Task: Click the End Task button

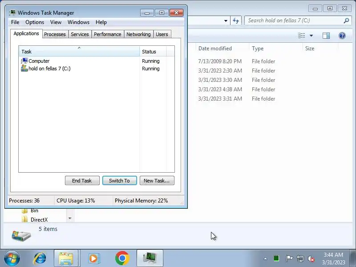Action: (x=82, y=181)
